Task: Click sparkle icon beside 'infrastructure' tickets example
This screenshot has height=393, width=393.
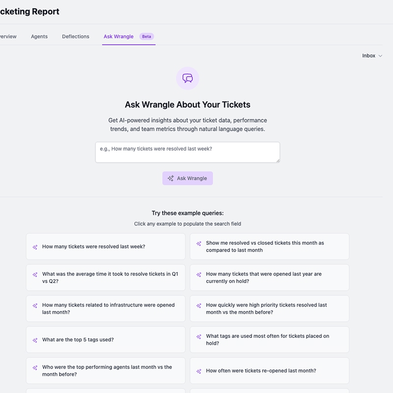Action: click(35, 306)
